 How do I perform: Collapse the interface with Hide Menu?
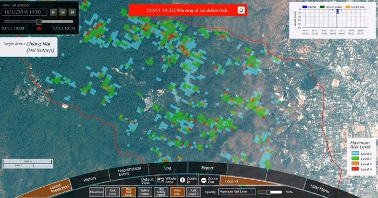click(x=320, y=188)
